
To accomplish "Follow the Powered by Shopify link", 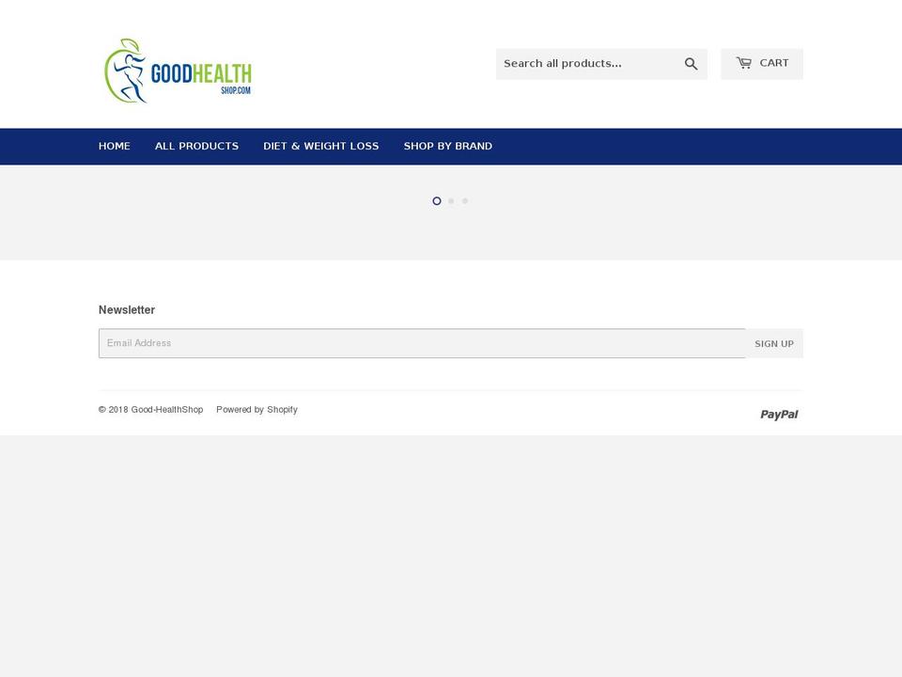I will [257, 409].
